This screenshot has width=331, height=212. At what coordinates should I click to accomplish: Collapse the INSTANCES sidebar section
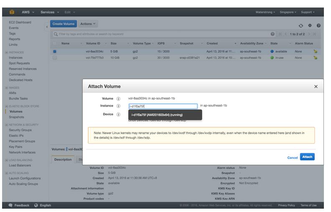pos(7,52)
